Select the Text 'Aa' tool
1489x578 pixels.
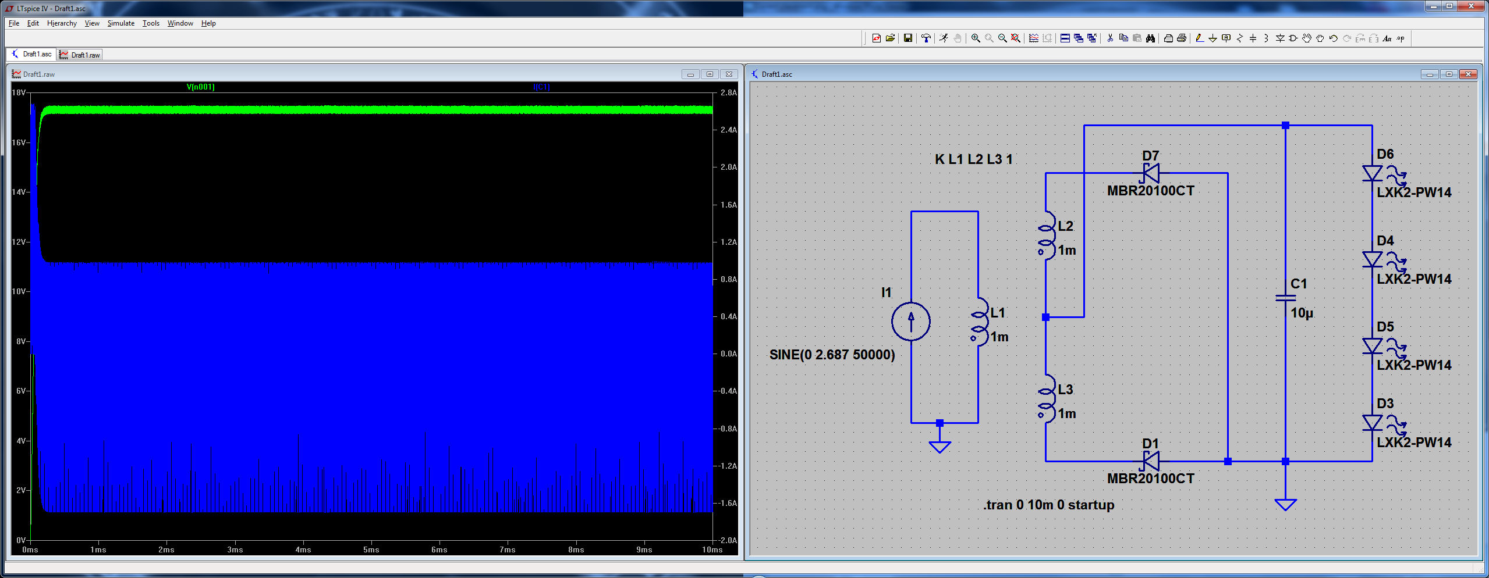1387,38
